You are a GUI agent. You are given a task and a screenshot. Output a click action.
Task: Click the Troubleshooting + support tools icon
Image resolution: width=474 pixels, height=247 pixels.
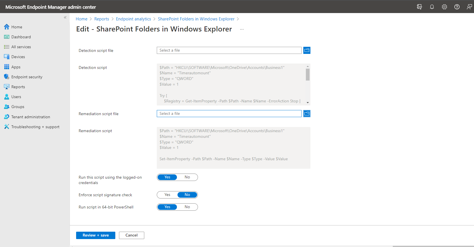[x=7, y=127]
